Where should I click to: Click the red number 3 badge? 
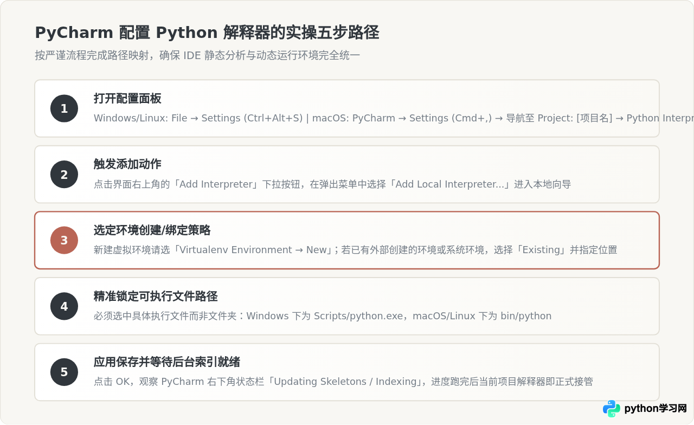point(64,240)
